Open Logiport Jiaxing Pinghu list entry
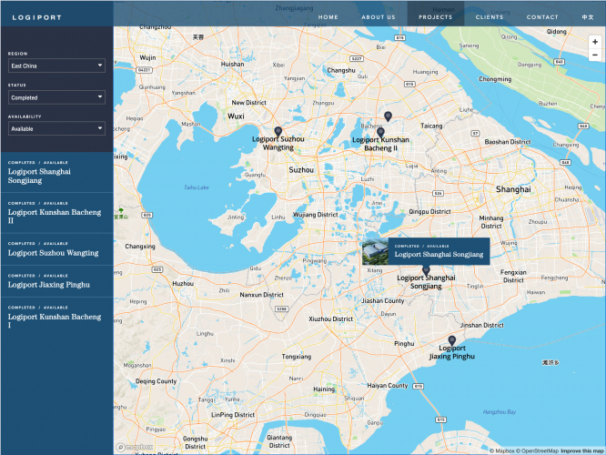 pyautogui.click(x=56, y=281)
